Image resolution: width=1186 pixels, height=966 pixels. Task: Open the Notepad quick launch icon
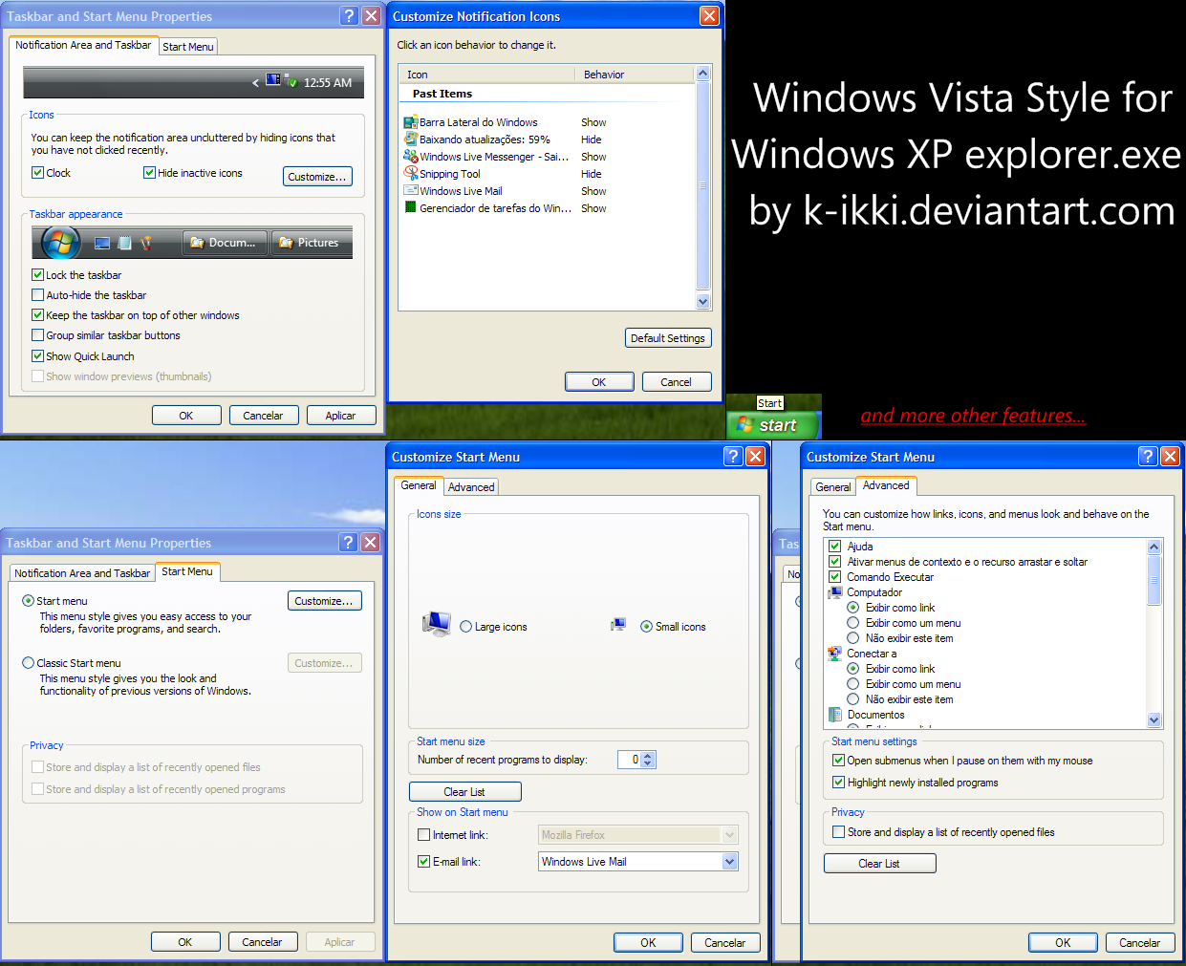[x=124, y=243]
